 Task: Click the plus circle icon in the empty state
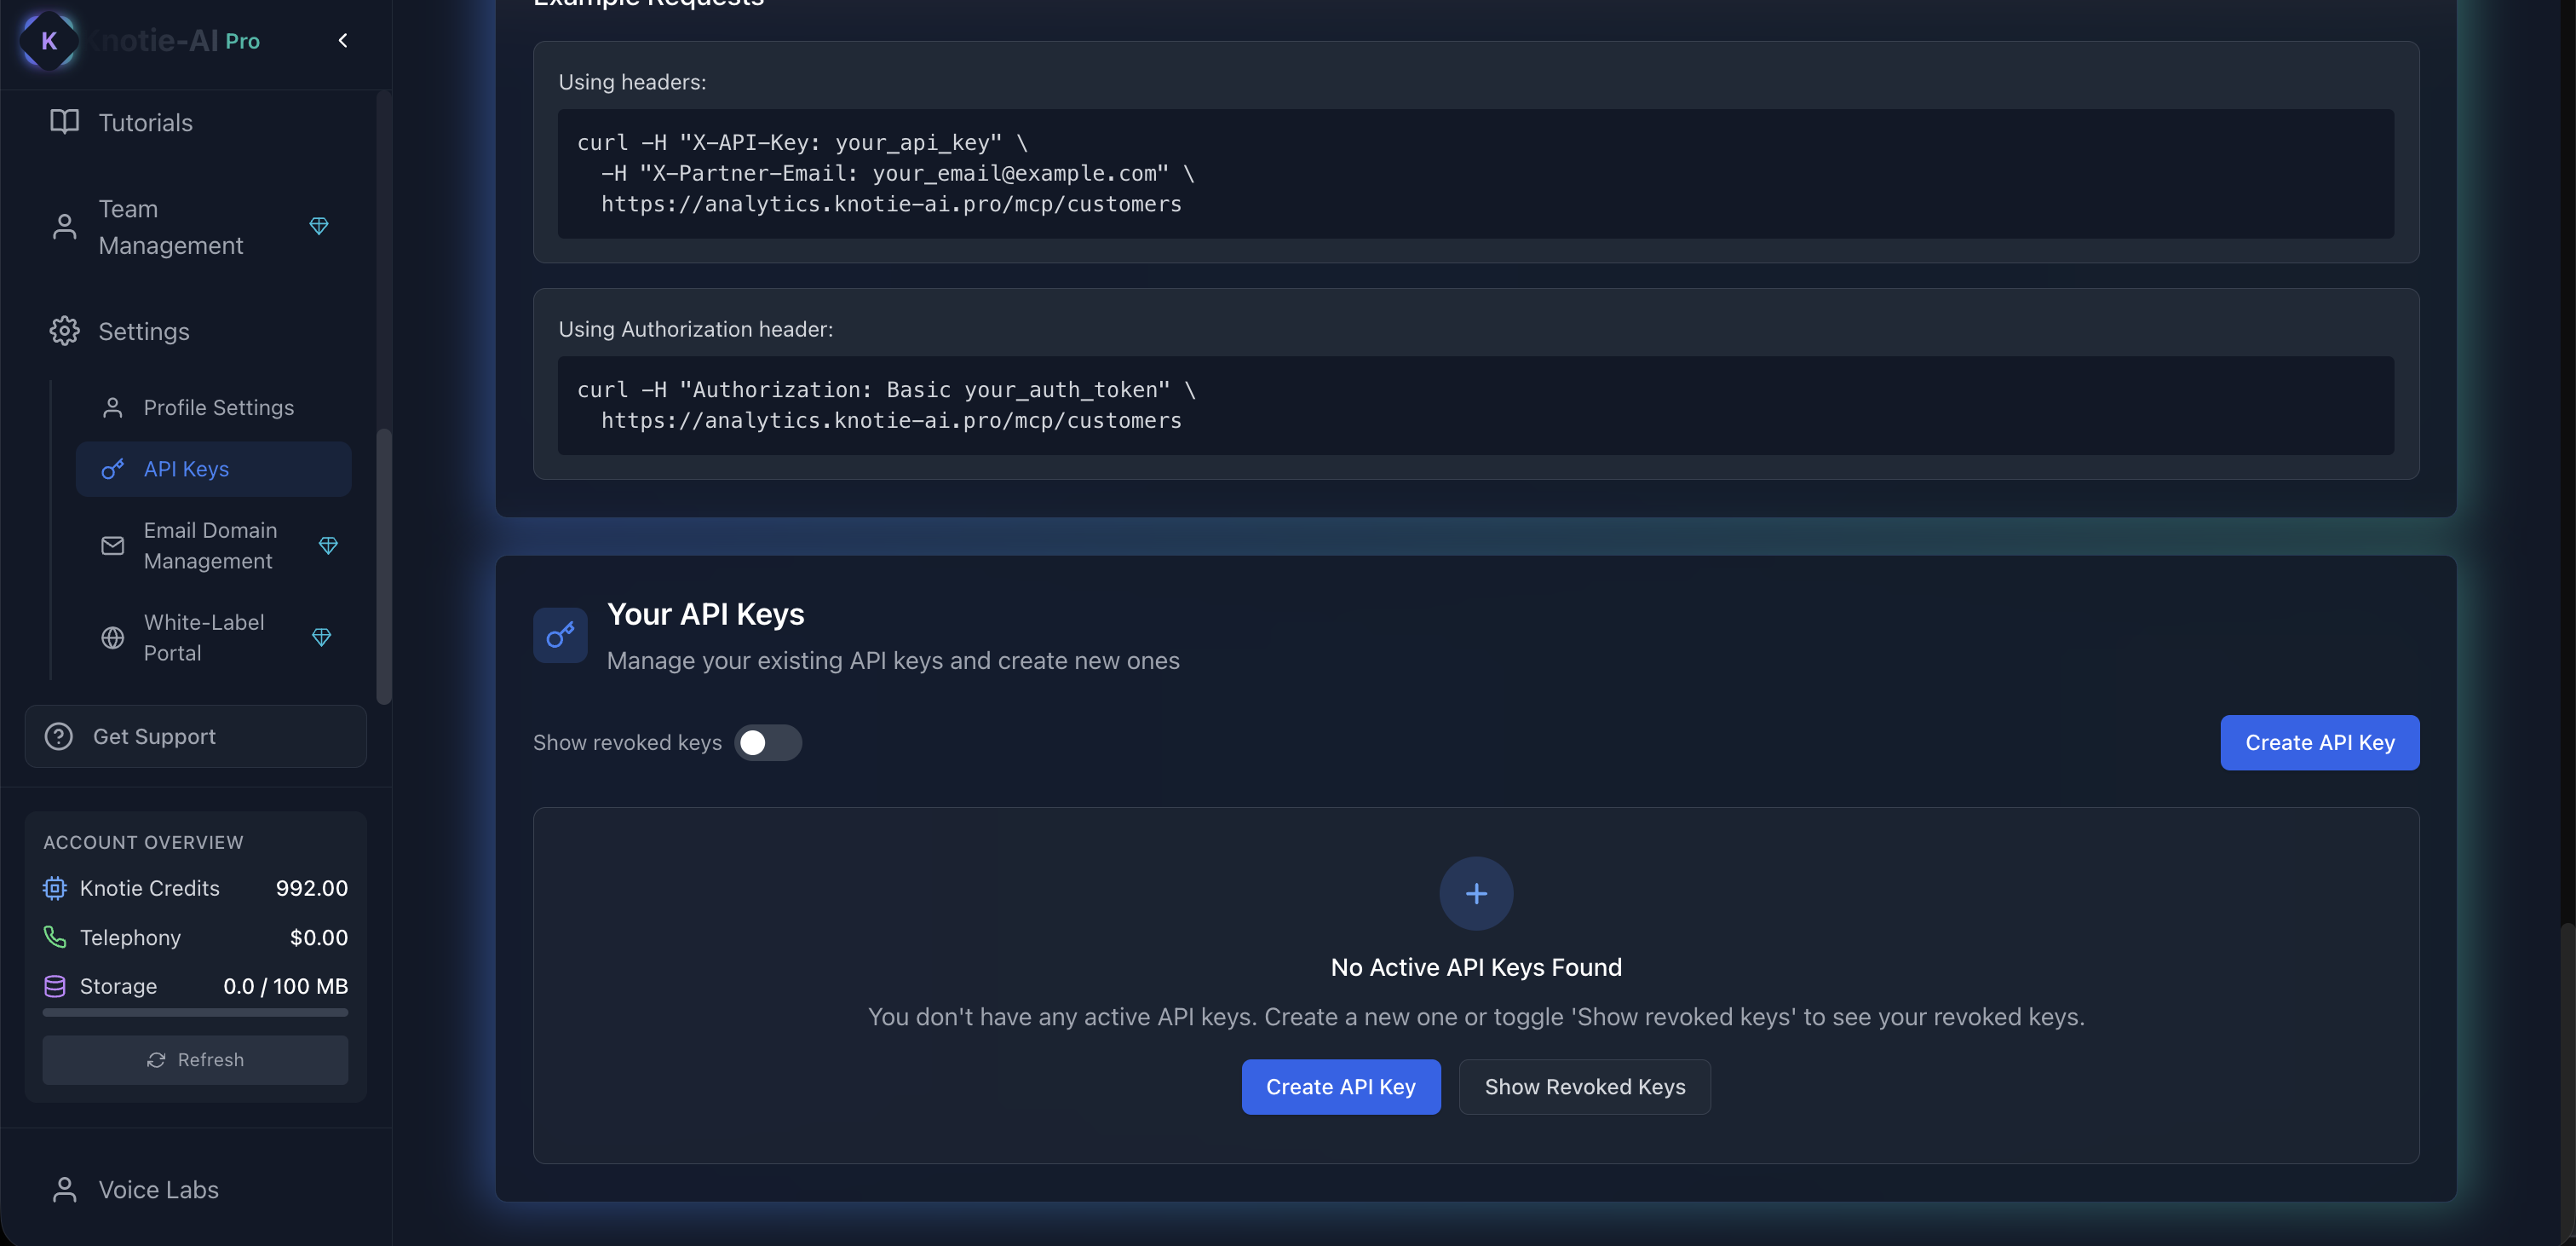[1476, 894]
